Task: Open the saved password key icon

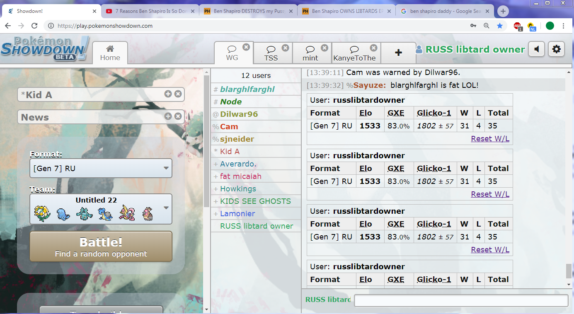Action: 473,26
